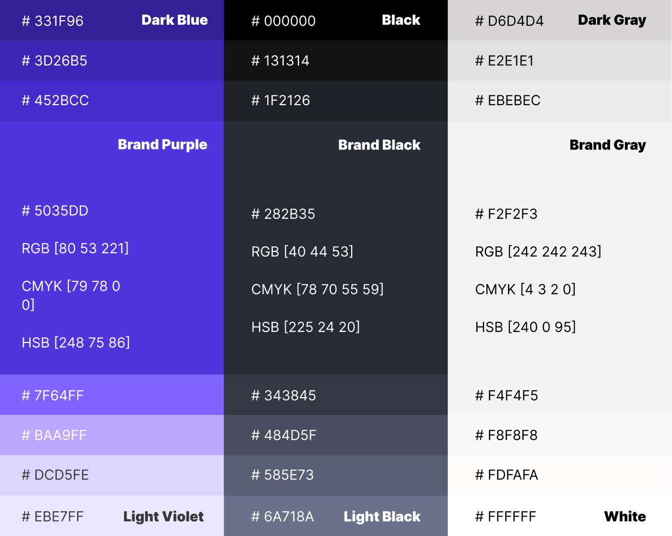The image size is (672, 536).
Task: Pick the #131314 near-black swatch
Action: point(336,61)
